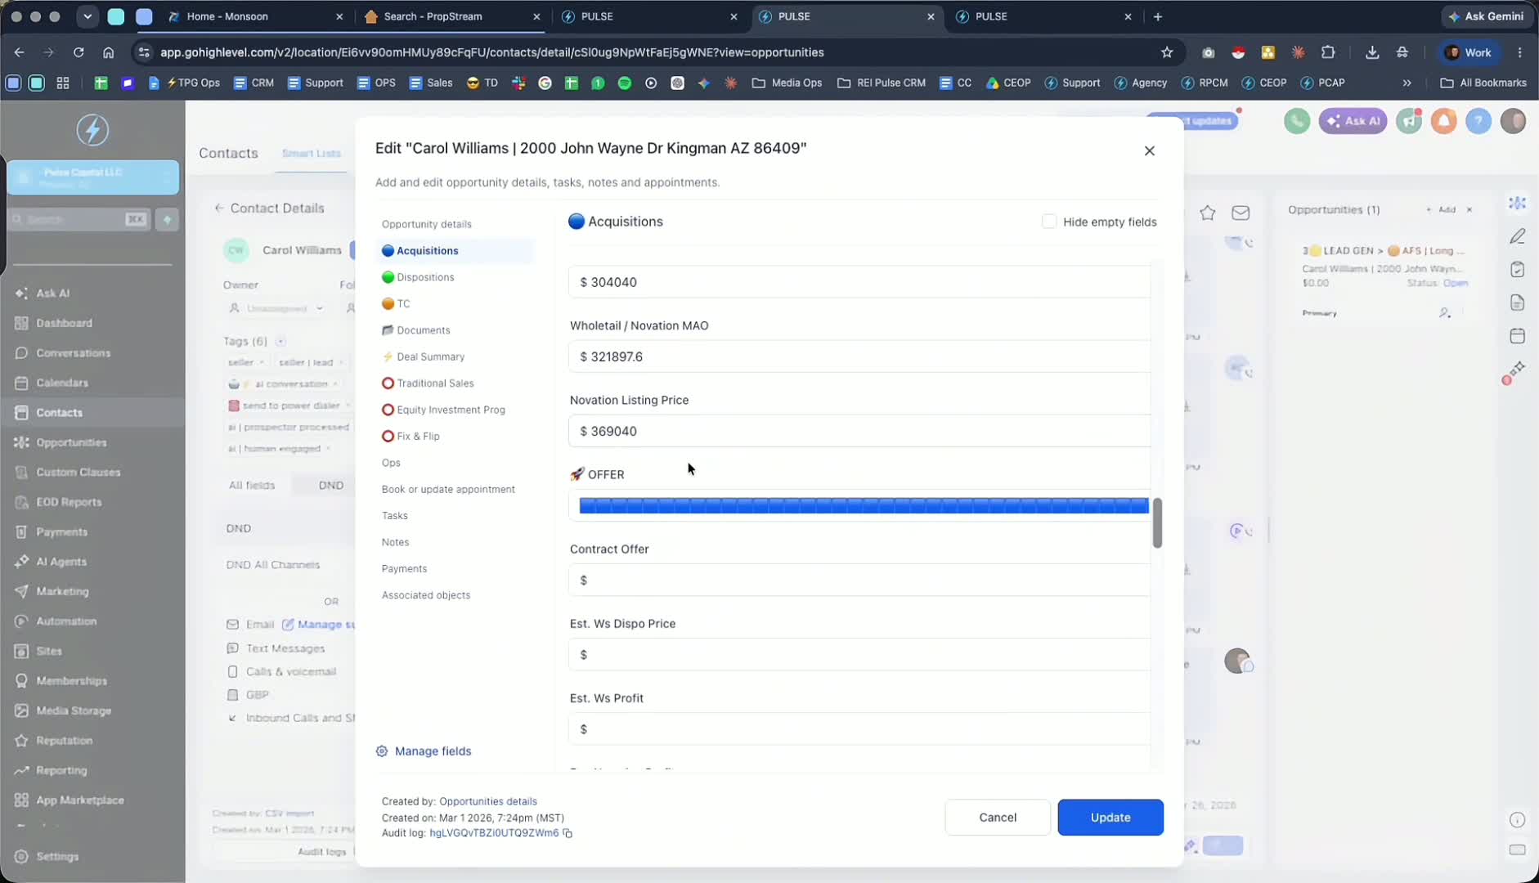The image size is (1539, 883).
Task: Open Book or update appointment
Action: point(448,489)
